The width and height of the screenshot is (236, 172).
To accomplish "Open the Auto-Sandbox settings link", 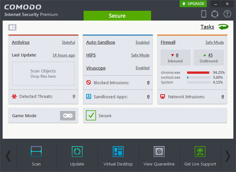I will tap(101, 42).
